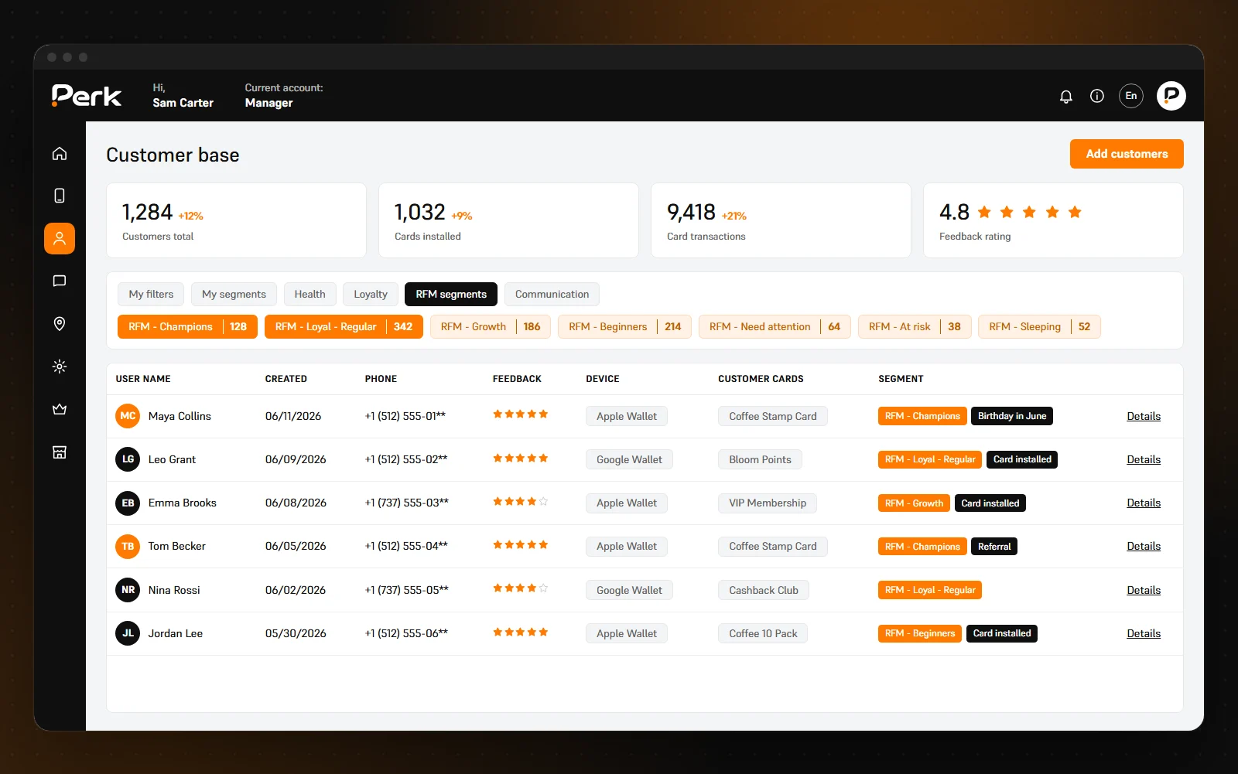The width and height of the screenshot is (1238, 774).
Task: Open the store icon in sidebar
Action: pos(60,452)
